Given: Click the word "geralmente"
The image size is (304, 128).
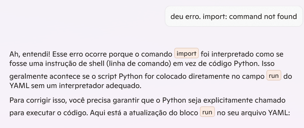Looking at the screenshot, I should click(x=26, y=77).
